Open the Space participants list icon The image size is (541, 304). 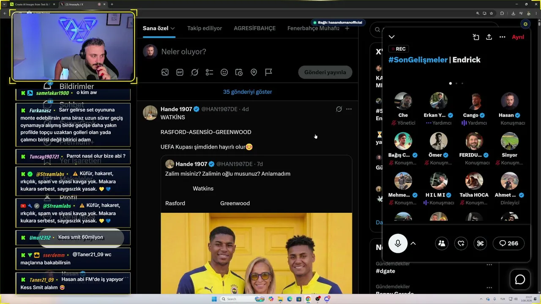[x=442, y=243]
